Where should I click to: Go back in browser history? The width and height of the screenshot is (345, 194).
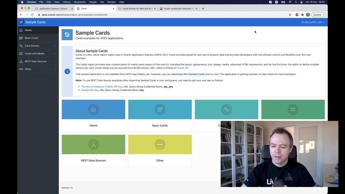click(21, 15)
